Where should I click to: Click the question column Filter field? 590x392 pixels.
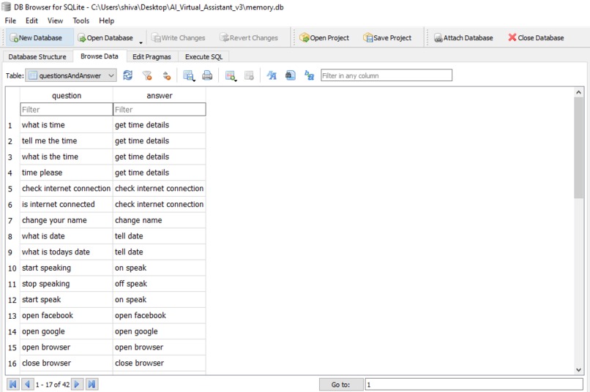pyautogui.click(x=67, y=110)
